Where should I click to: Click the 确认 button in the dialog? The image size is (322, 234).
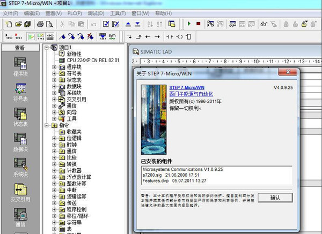[275, 198]
